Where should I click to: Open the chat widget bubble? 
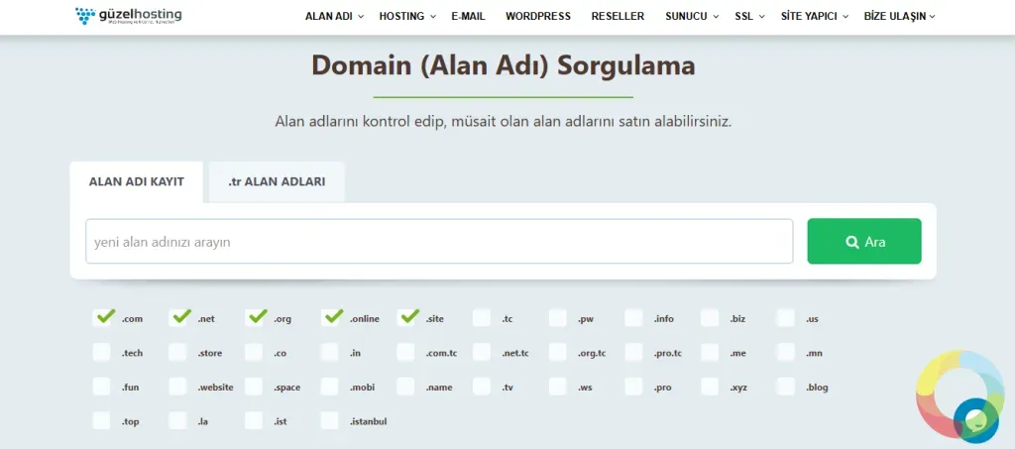975,420
